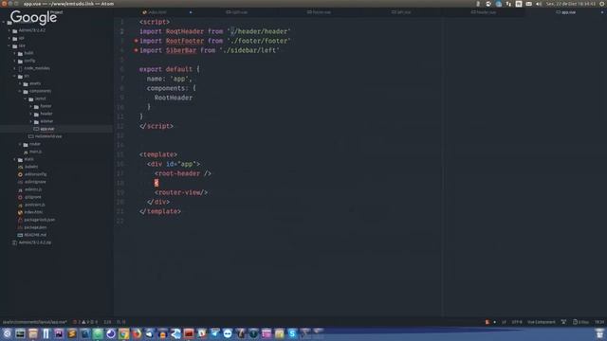Switch to the header.vue editor tab
Viewport: 607px width, 341px height.
pyautogui.click(x=484, y=12)
